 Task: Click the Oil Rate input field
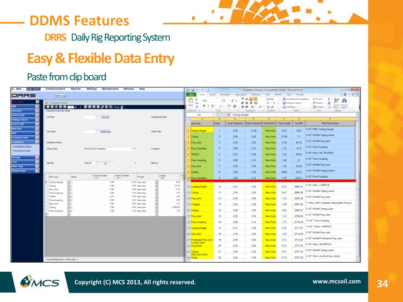(90, 117)
